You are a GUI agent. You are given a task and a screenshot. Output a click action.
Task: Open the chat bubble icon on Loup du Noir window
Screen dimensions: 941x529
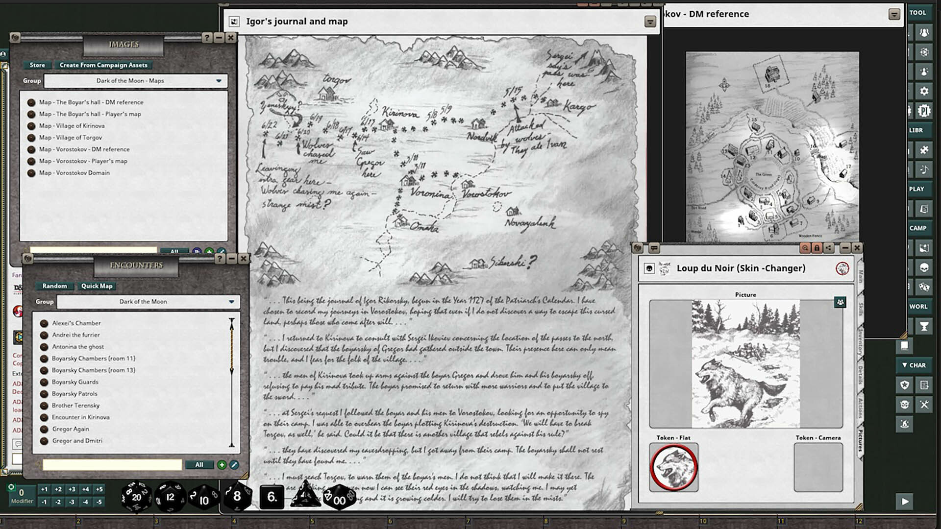tap(655, 248)
